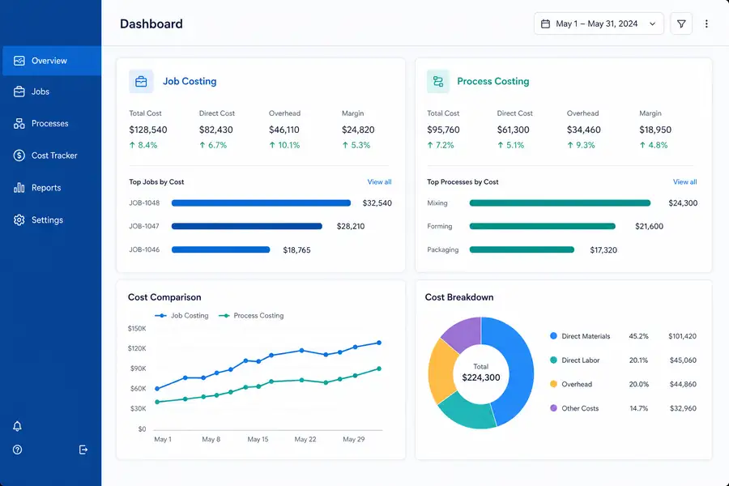Click the JOB-1046 cost bar
This screenshot has height=486, width=729.
tap(221, 249)
